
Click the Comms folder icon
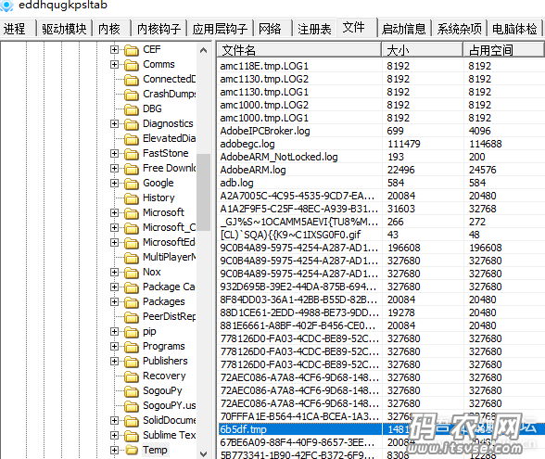click(132, 65)
